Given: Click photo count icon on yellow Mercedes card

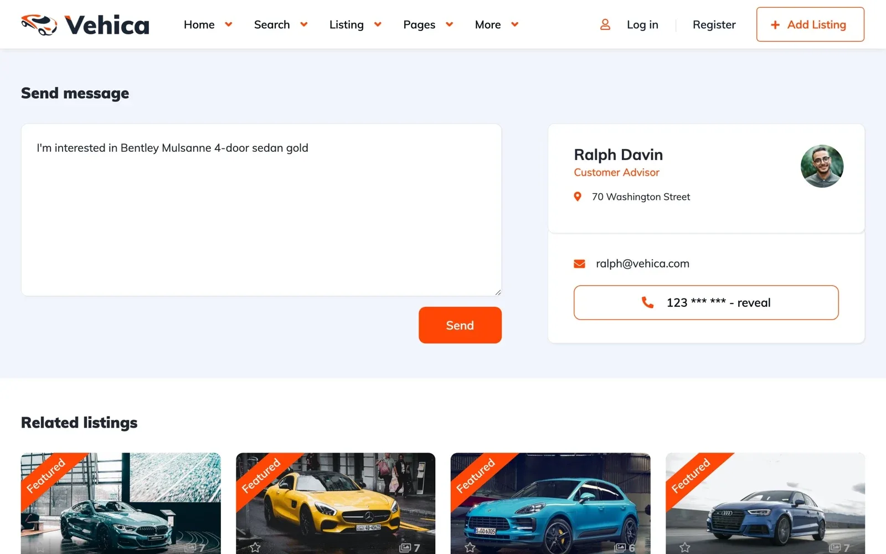Looking at the screenshot, I should [405, 547].
